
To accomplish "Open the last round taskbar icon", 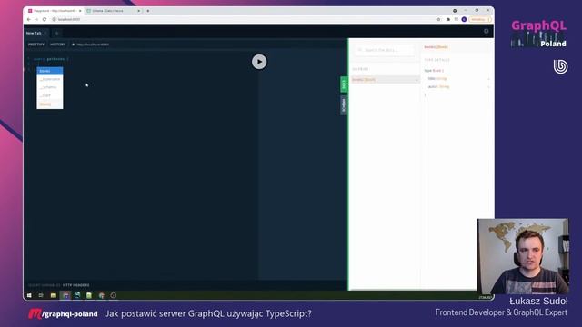I will 114,295.
